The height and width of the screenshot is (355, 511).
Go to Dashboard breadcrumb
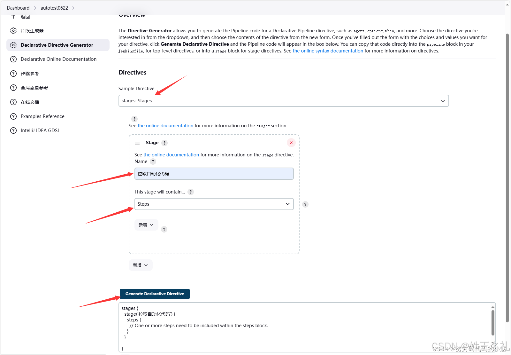(x=18, y=8)
